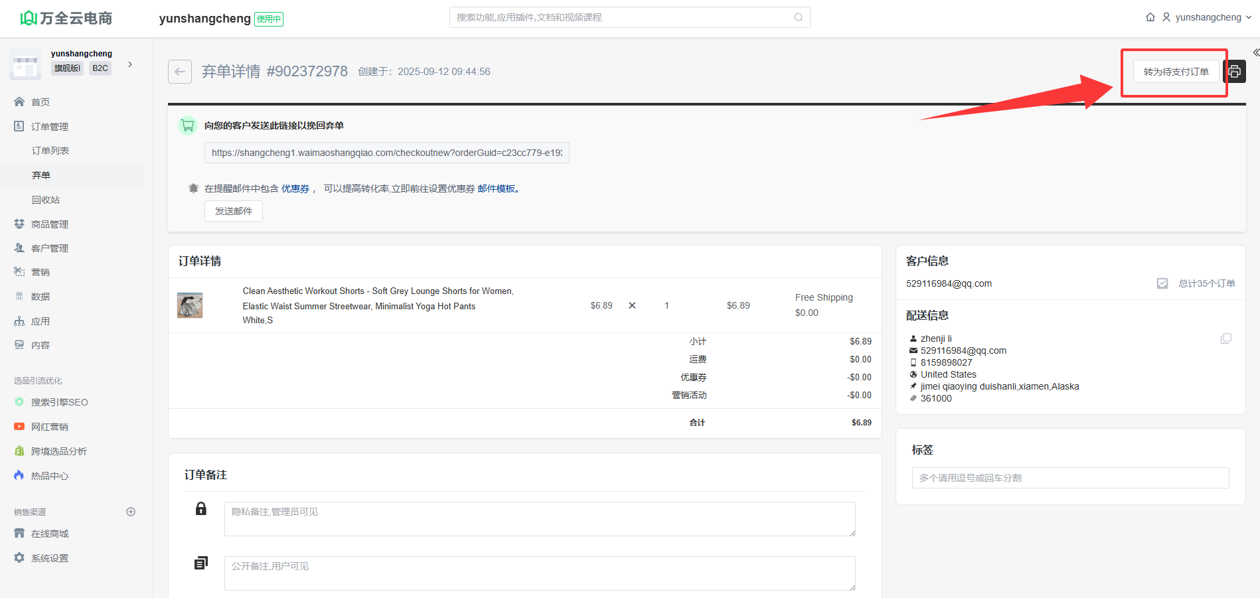Click the product thumbnail image

point(190,305)
